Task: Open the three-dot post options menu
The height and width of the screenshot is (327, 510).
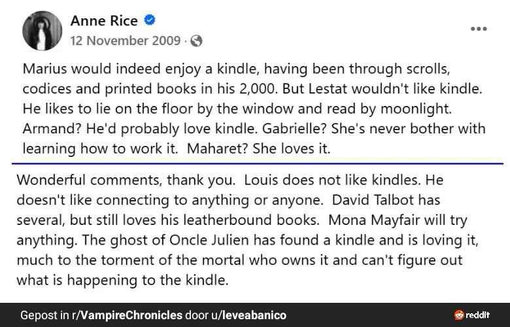Action: [479, 29]
